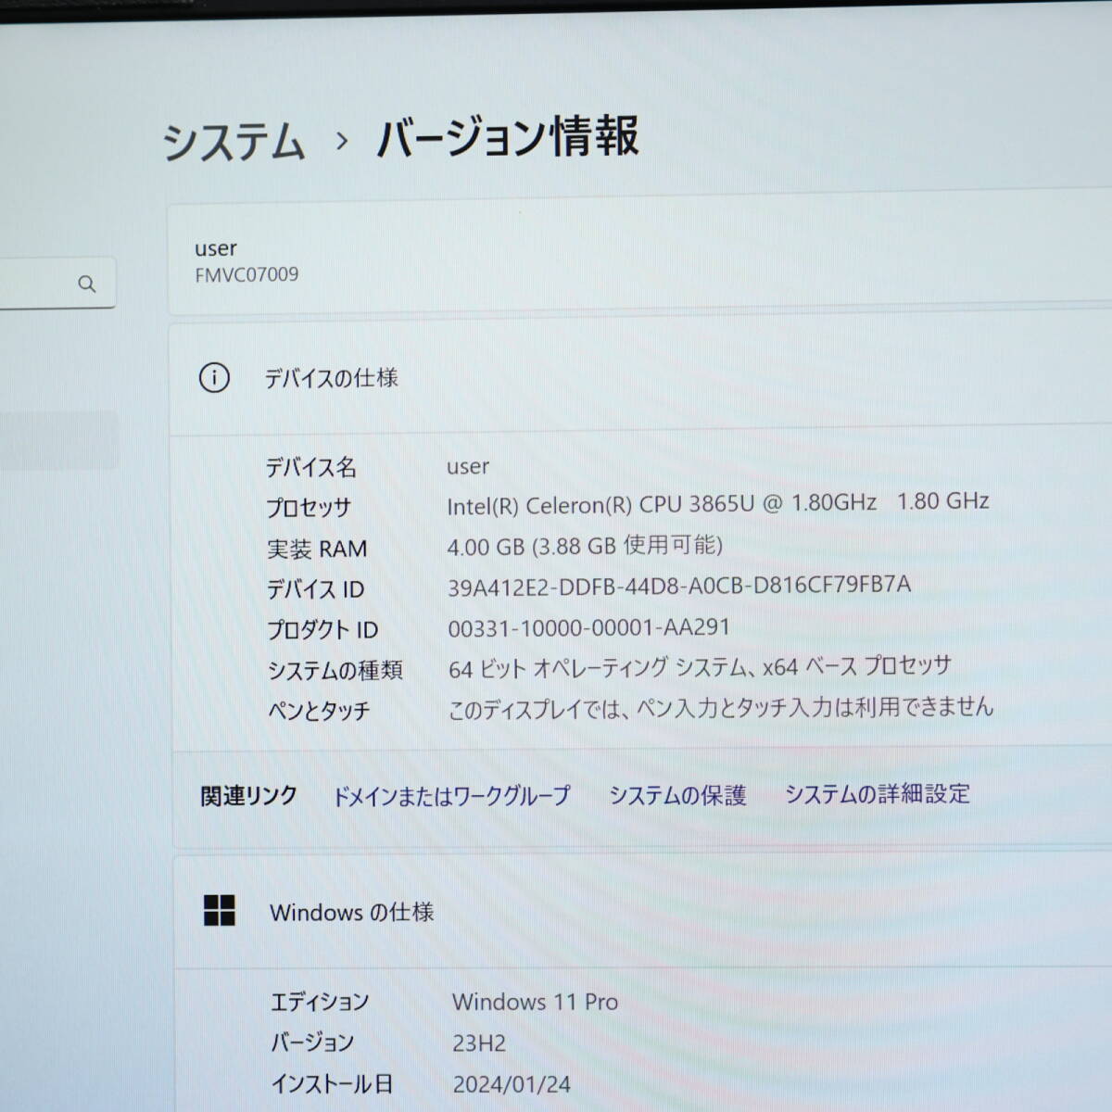
Task: Click the エディション label
Action: [320, 1002]
